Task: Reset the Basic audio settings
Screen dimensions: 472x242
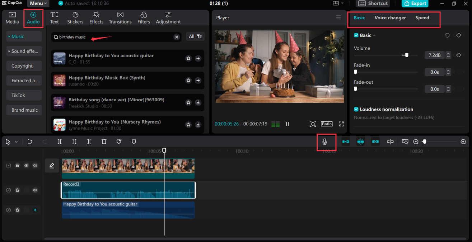Action: (x=447, y=35)
